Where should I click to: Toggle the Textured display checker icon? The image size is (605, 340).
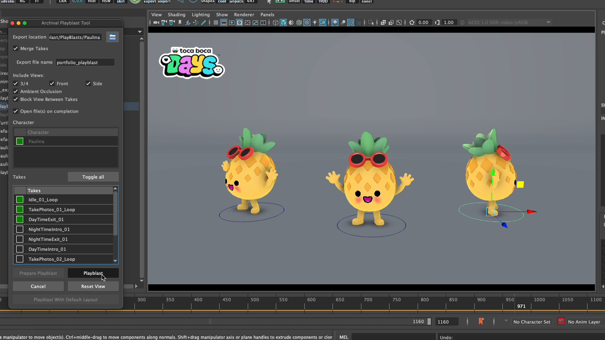coord(307,22)
